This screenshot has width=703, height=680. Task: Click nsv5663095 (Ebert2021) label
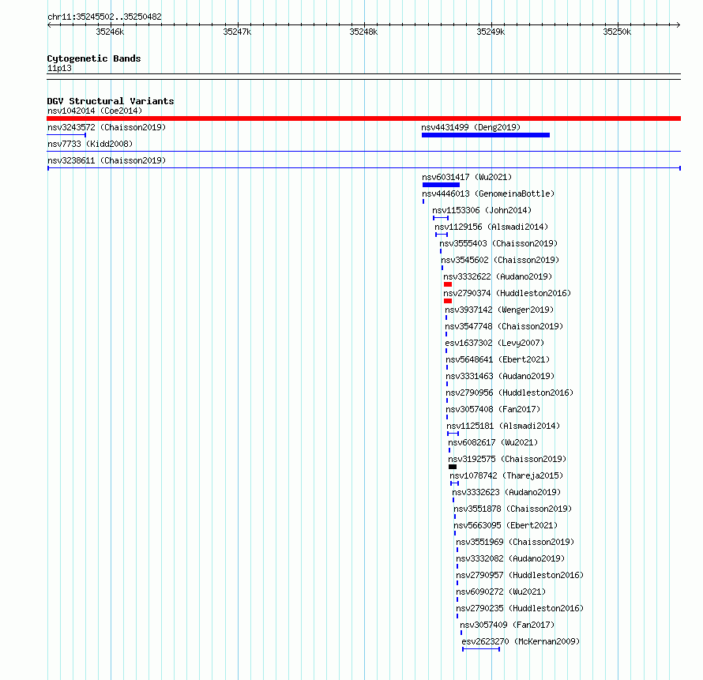[506, 525]
